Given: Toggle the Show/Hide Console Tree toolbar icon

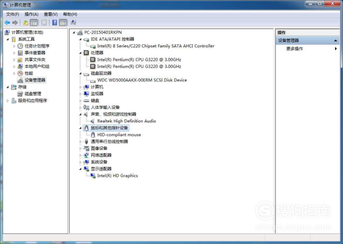Looking at the screenshot, I should [x=34, y=22].
